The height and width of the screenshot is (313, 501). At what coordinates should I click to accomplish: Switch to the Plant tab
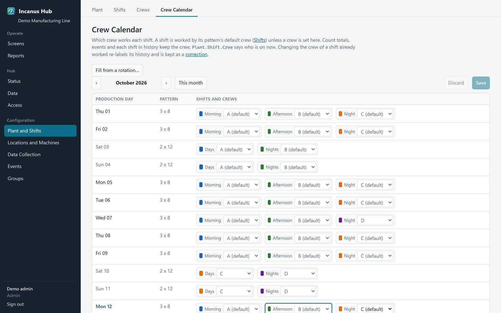97,10
